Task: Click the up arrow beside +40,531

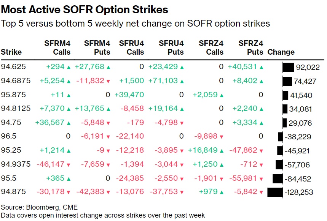Action: 261,67
